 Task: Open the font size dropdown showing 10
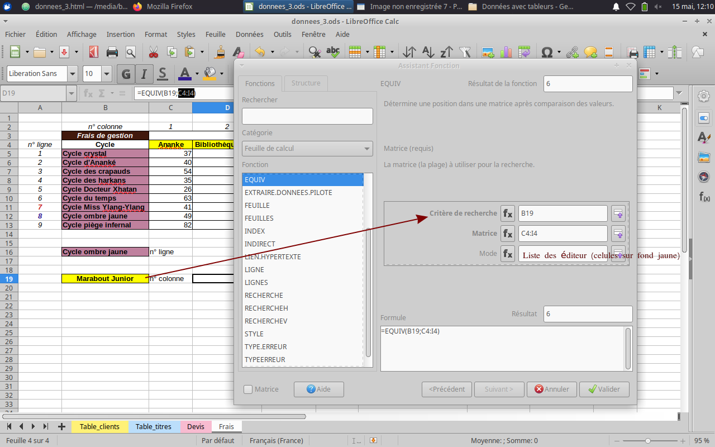106,74
